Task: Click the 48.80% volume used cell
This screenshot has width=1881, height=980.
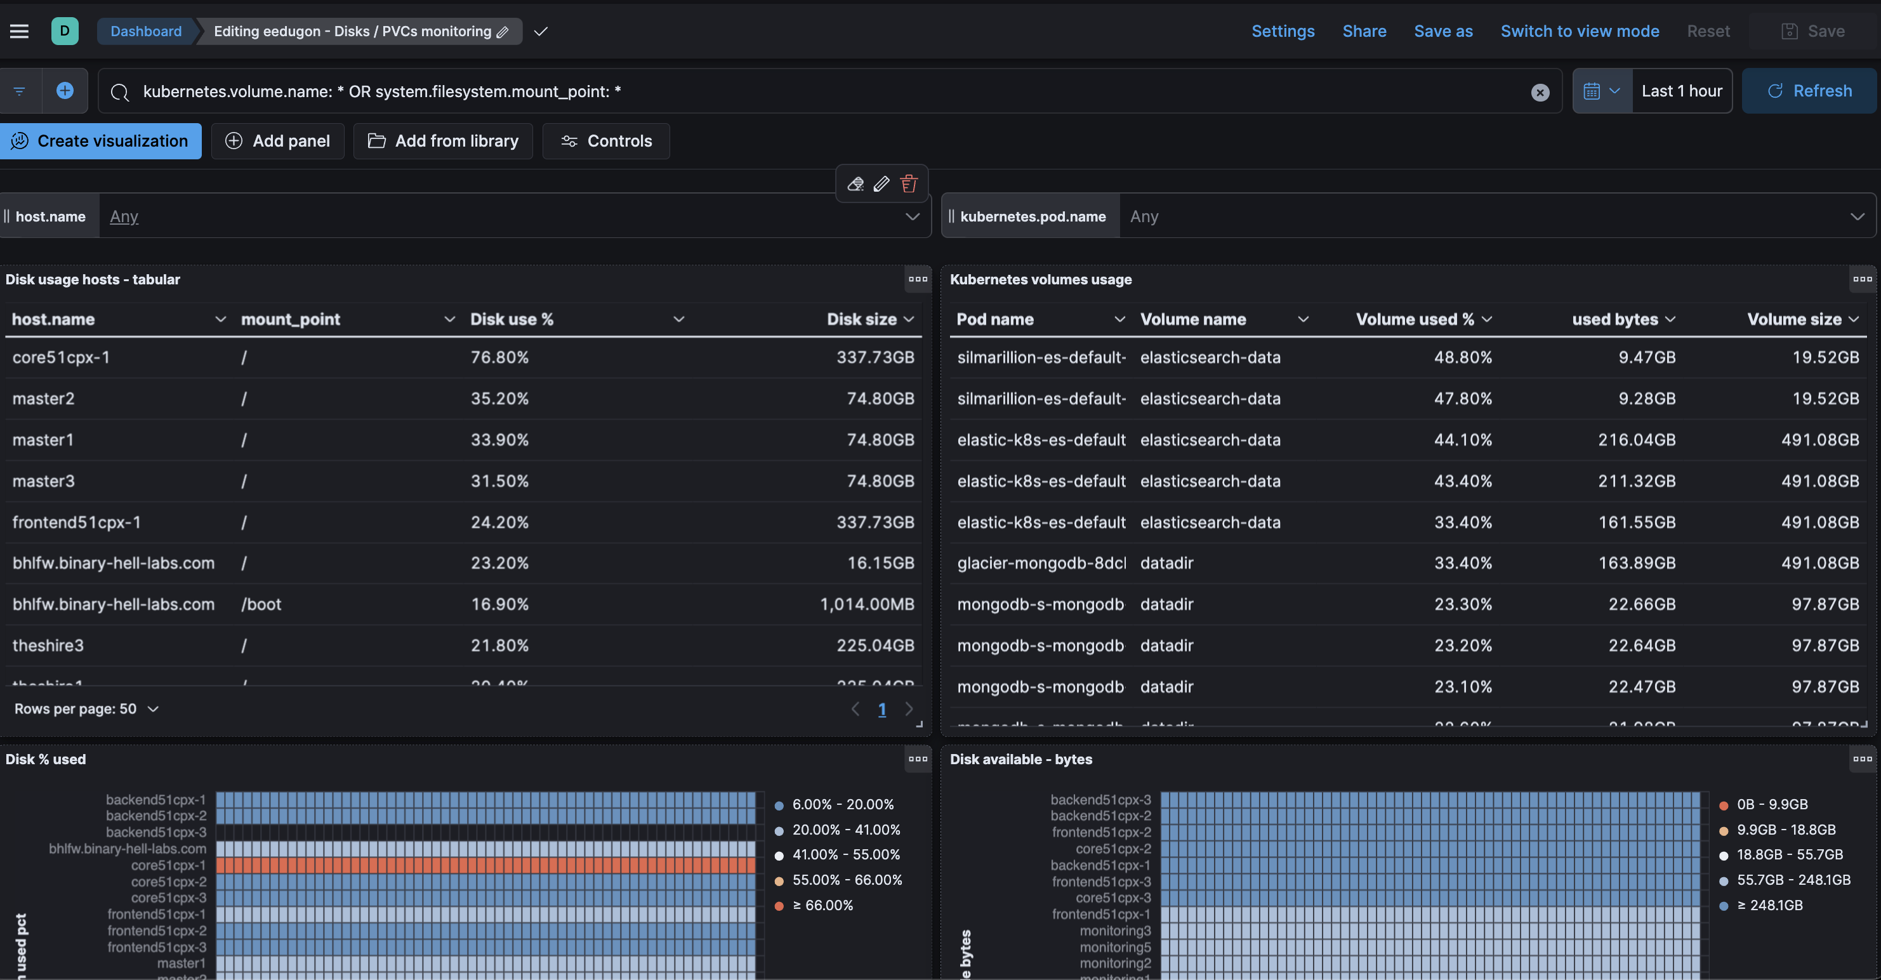Action: click(1463, 357)
